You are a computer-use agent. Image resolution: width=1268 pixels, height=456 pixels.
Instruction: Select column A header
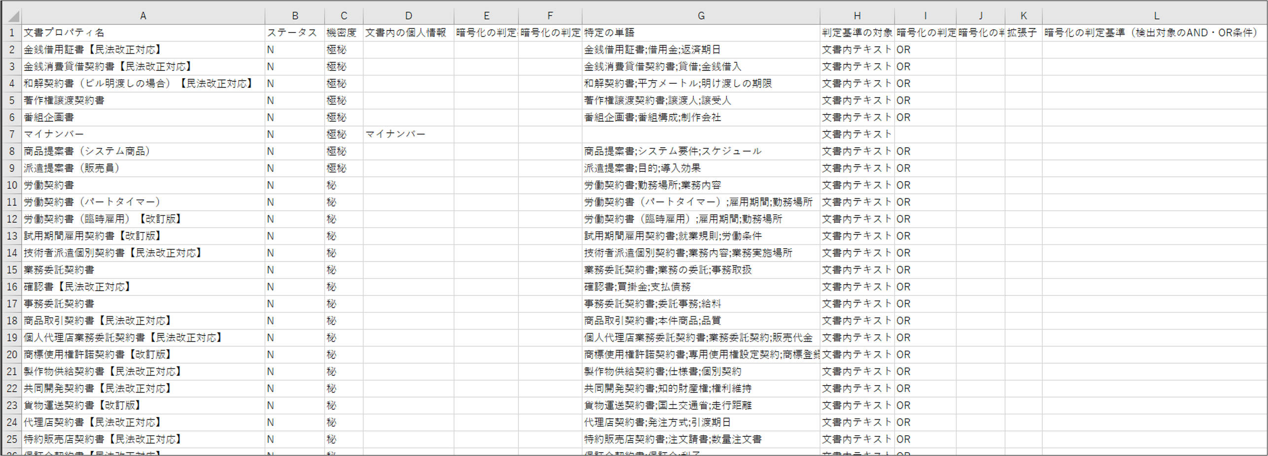[x=143, y=16]
